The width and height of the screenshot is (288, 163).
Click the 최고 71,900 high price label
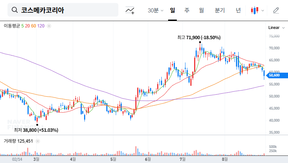pyautogui.click(x=199, y=38)
